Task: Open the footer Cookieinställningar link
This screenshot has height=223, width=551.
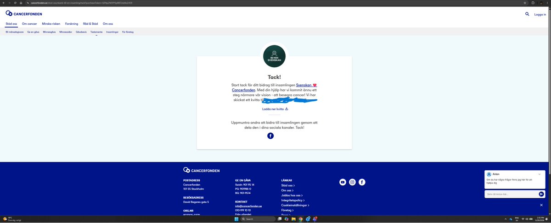Action: click(x=295, y=205)
